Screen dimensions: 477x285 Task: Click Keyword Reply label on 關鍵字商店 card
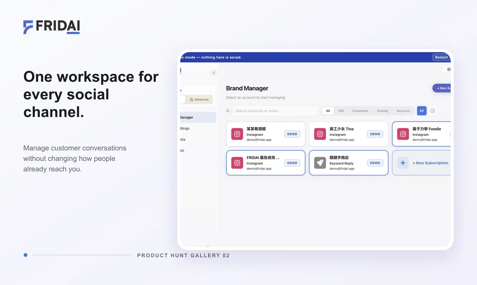tap(341, 163)
